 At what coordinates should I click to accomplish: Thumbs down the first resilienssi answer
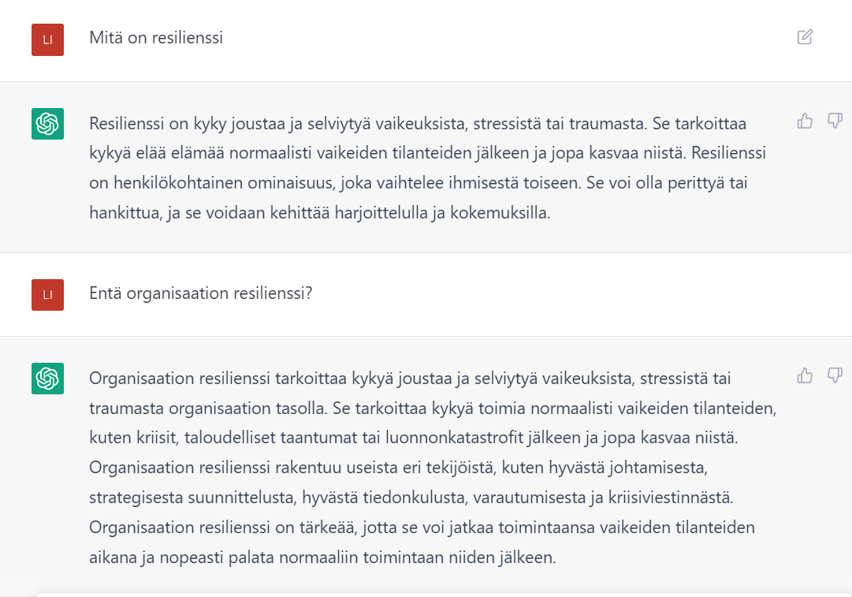coord(835,121)
